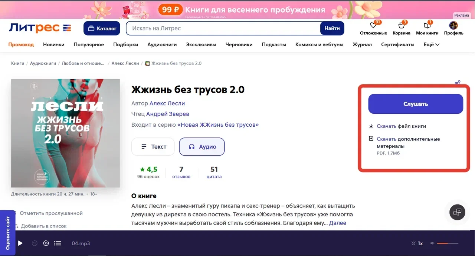Open author link Алекс Лесли
Image resolution: width=475 pixels, height=256 pixels.
(167, 103)
